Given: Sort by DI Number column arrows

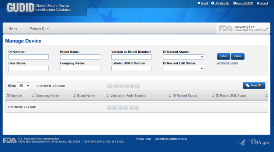Looking at the screenshot, I should [x=33, y=96].
